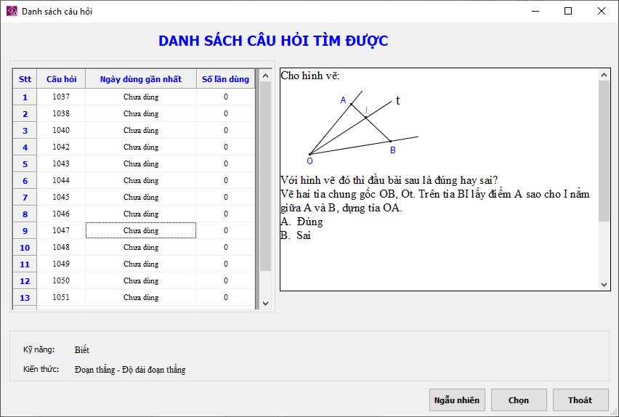Sort by the Stt column header
Image resolution: width=619 pixels, height=417 pixels.
click(x=25, y=79)
